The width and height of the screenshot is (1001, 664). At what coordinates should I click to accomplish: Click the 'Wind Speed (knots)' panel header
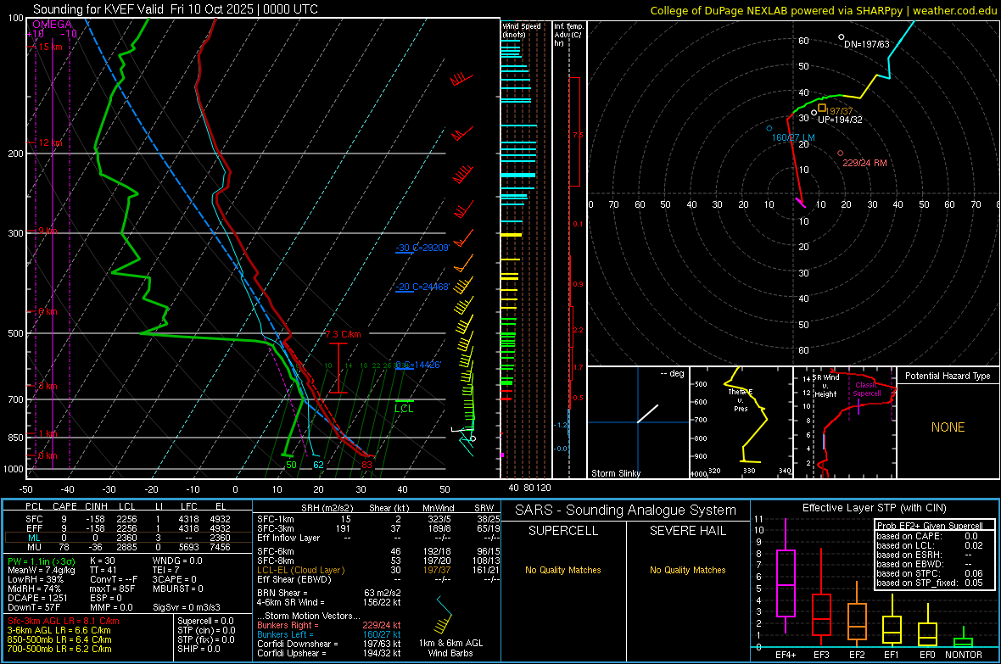[x=521, y=30]
